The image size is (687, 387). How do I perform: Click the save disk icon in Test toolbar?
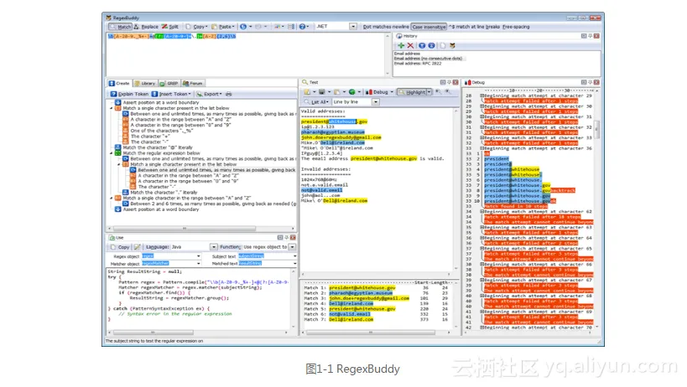[x=321, y=92]
